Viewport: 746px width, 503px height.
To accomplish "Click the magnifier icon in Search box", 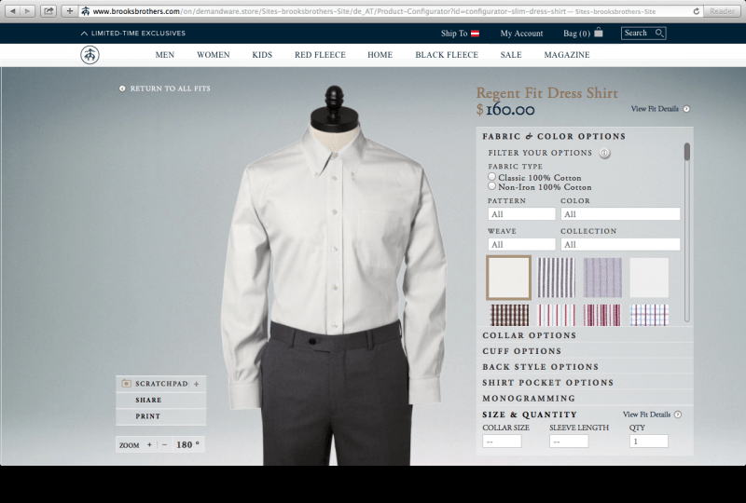I will [659, 33].
